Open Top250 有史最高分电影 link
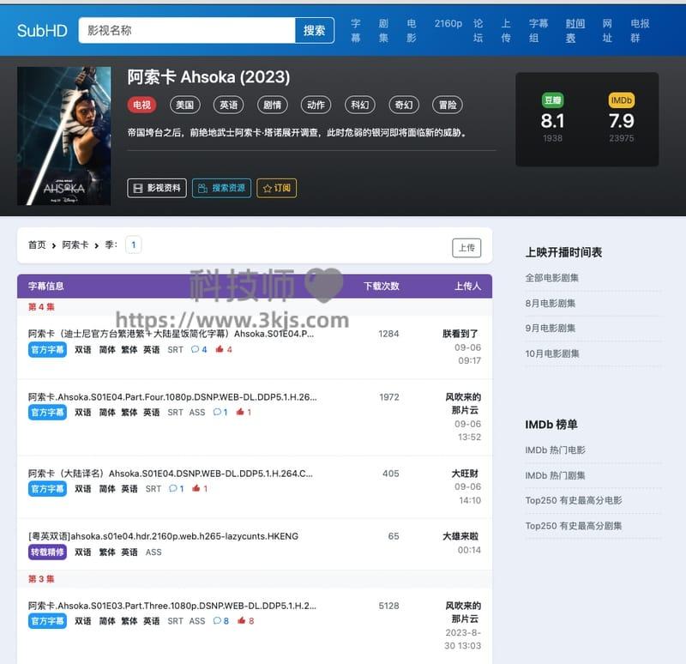Image resolution: width=686 pixels, height=664 pixels. pos(574,500)
